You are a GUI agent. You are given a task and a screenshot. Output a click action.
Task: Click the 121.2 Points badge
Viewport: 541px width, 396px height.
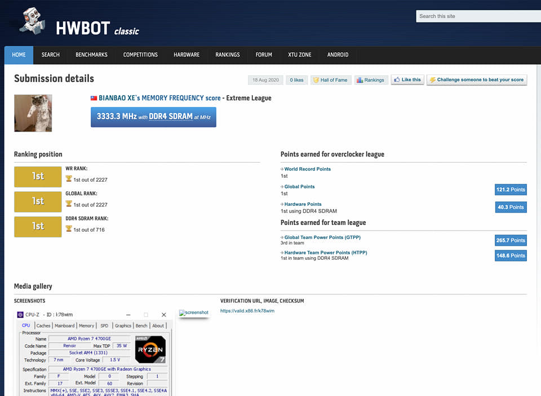tap(511, 190)
